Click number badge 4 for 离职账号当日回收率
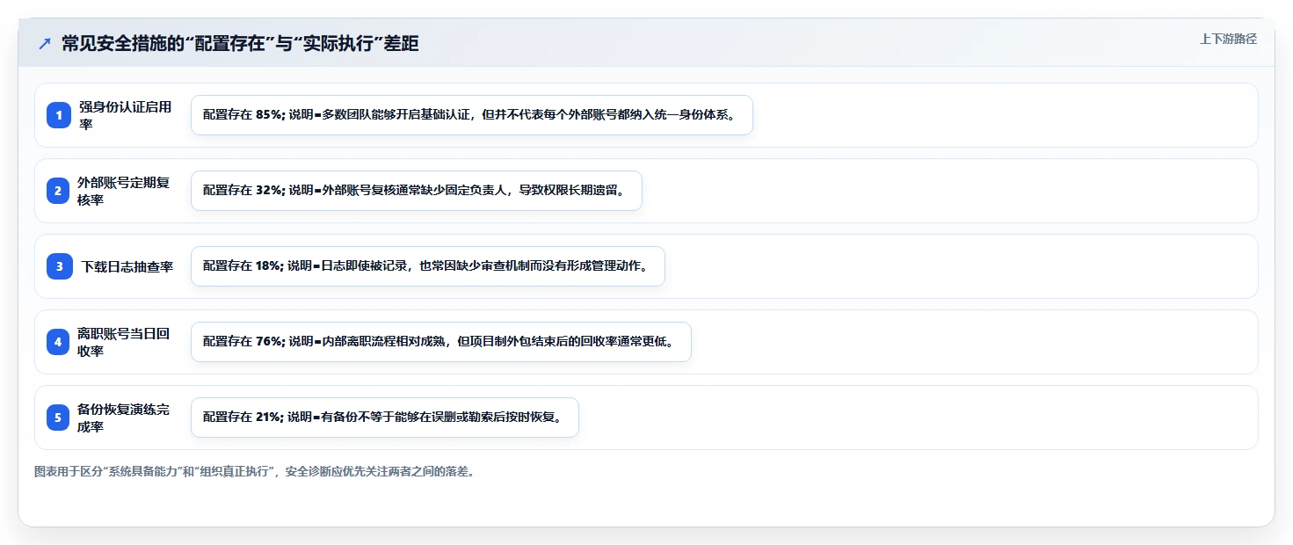Image resolution: width=1293 pixels, height=545 pixels. (59, 342)
